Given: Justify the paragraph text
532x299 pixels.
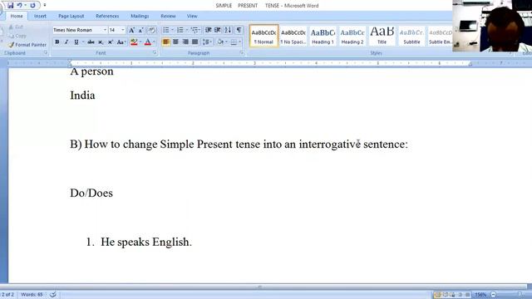Looking at the screenshot, I should click(x=195, y=42).
